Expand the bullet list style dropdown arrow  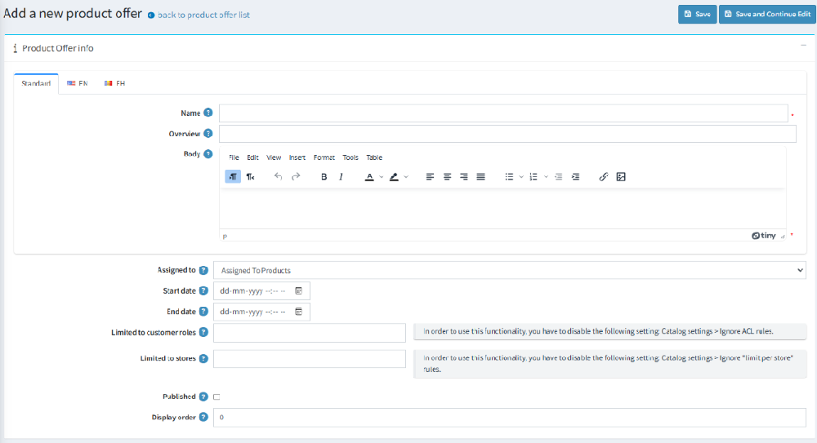click(x=521, y=176)
